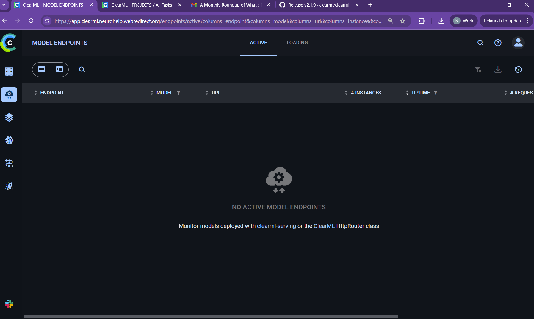Viewport: 534px width, 319px height.
Task: Open the browser extensions menu
Action: [422, 21]
